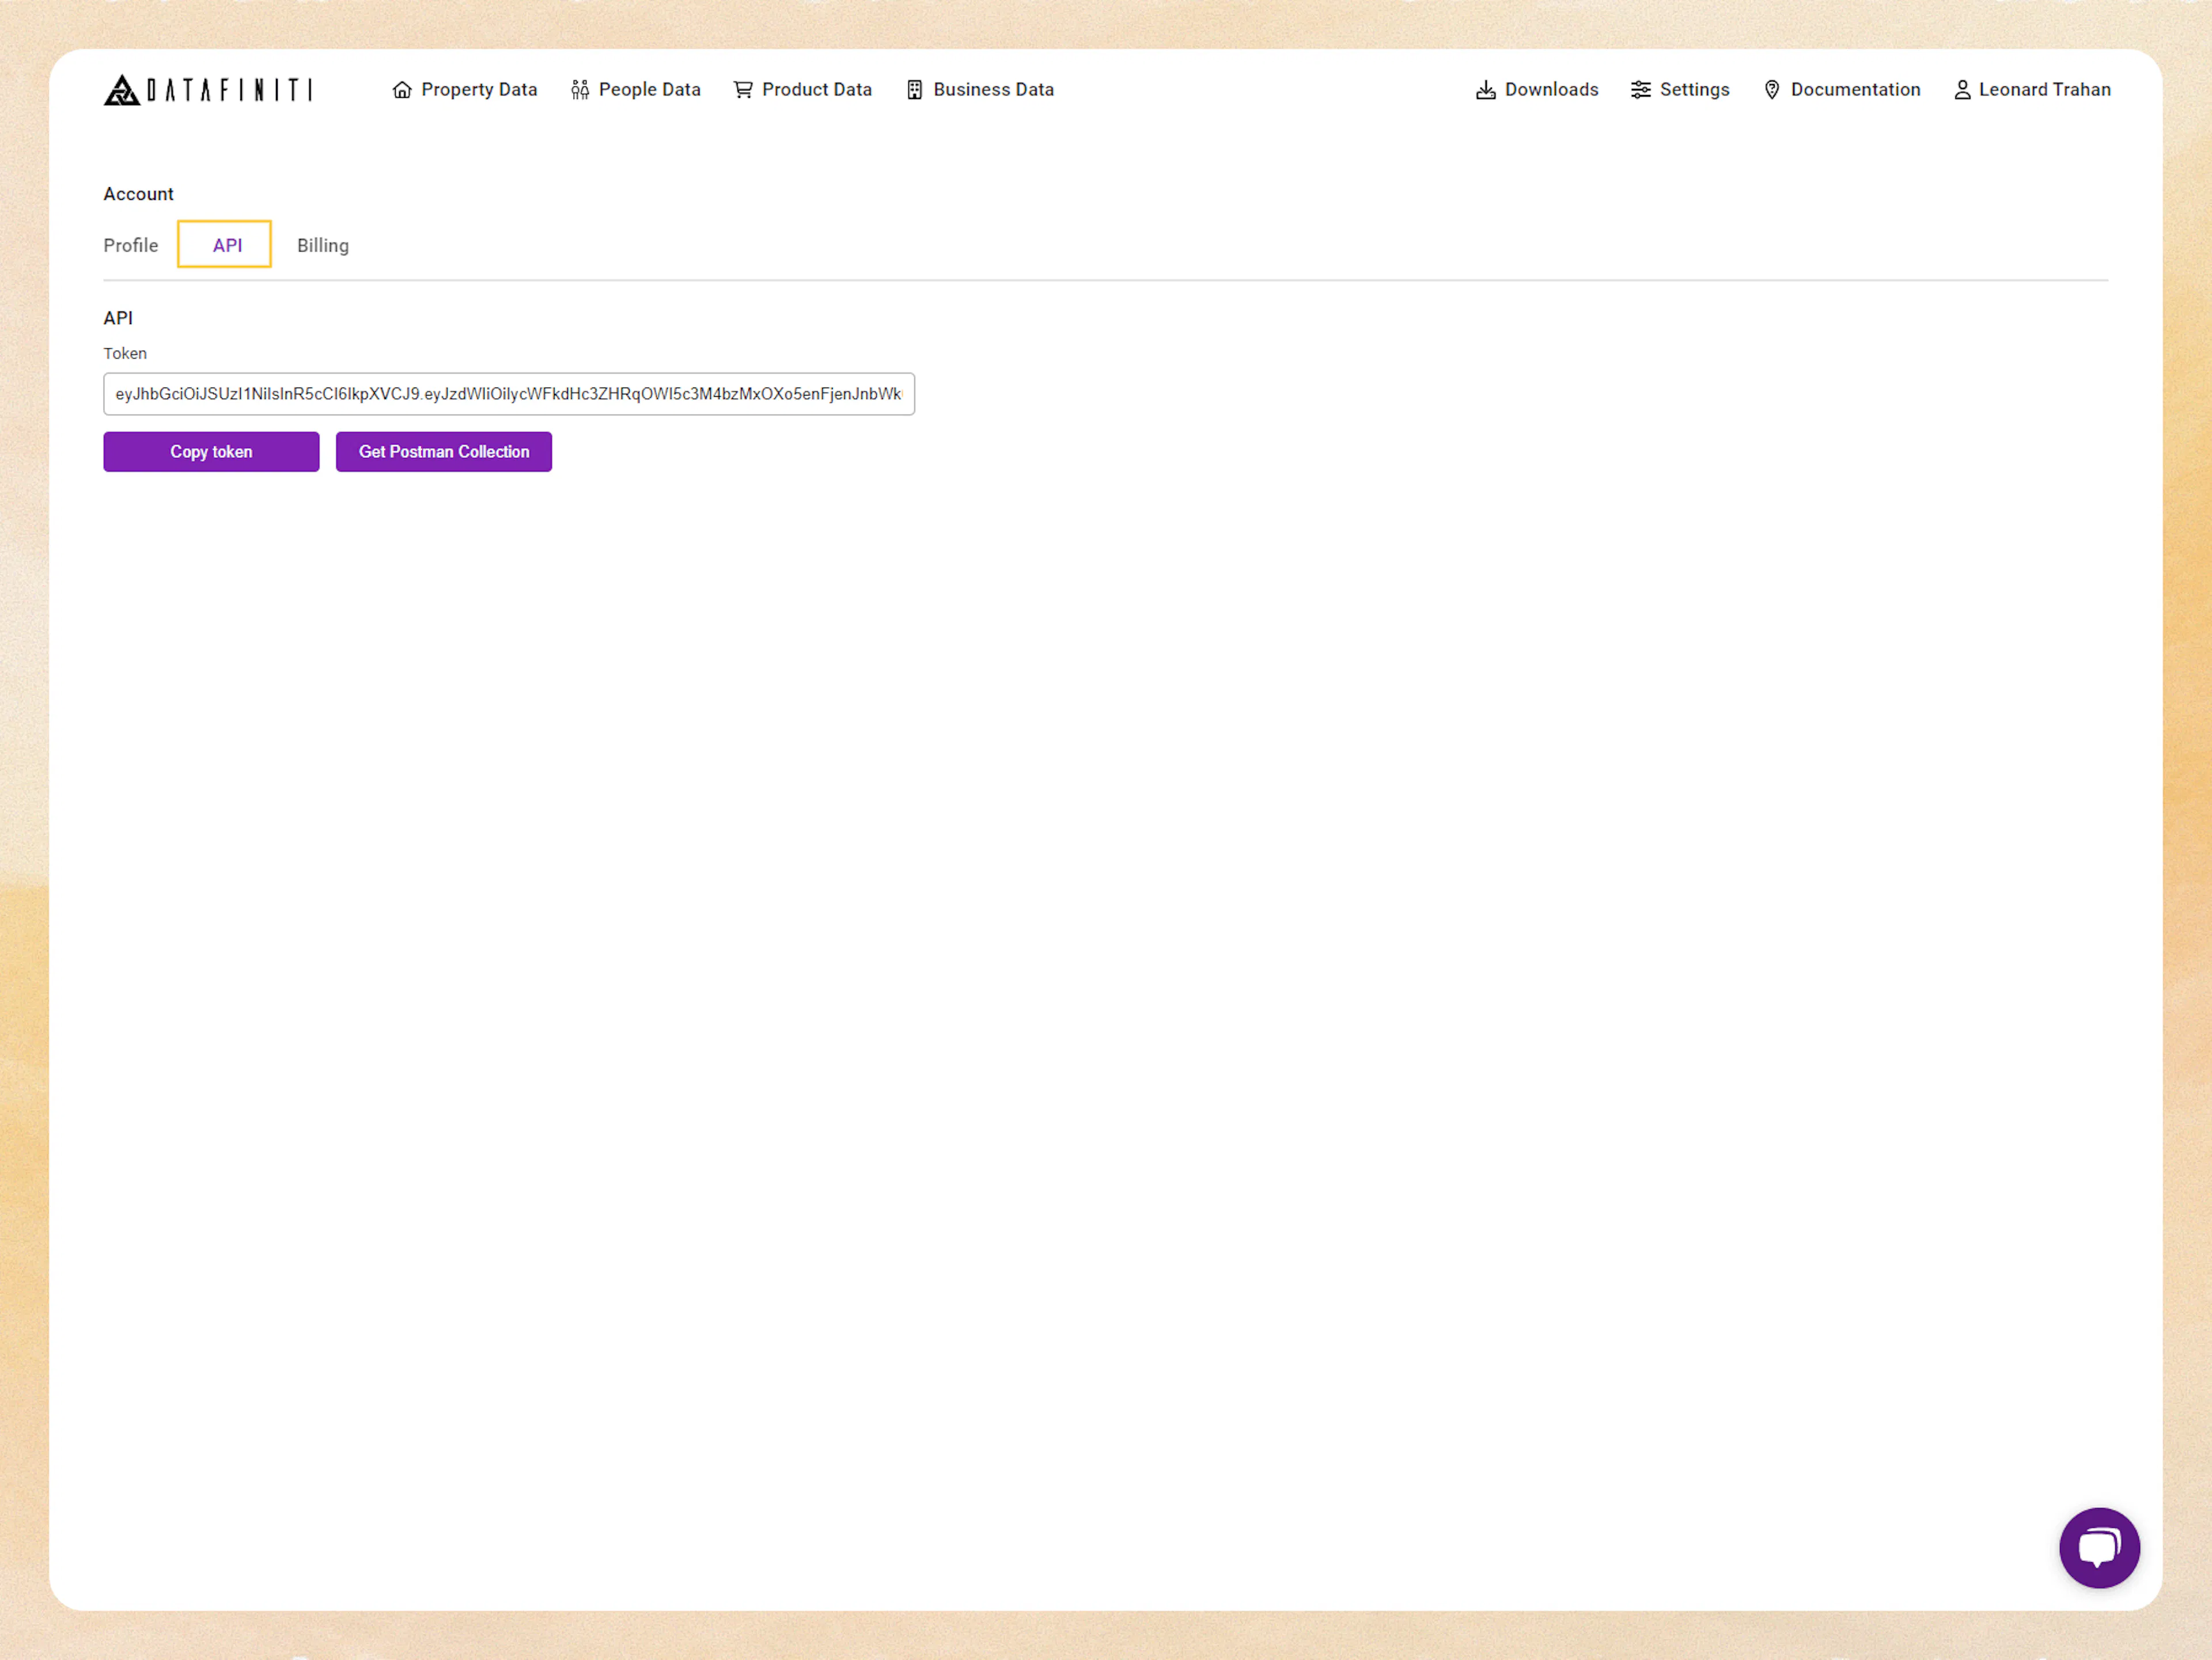Open Property Data using the house icon
2212x1660 pixels.
[403, 90]
